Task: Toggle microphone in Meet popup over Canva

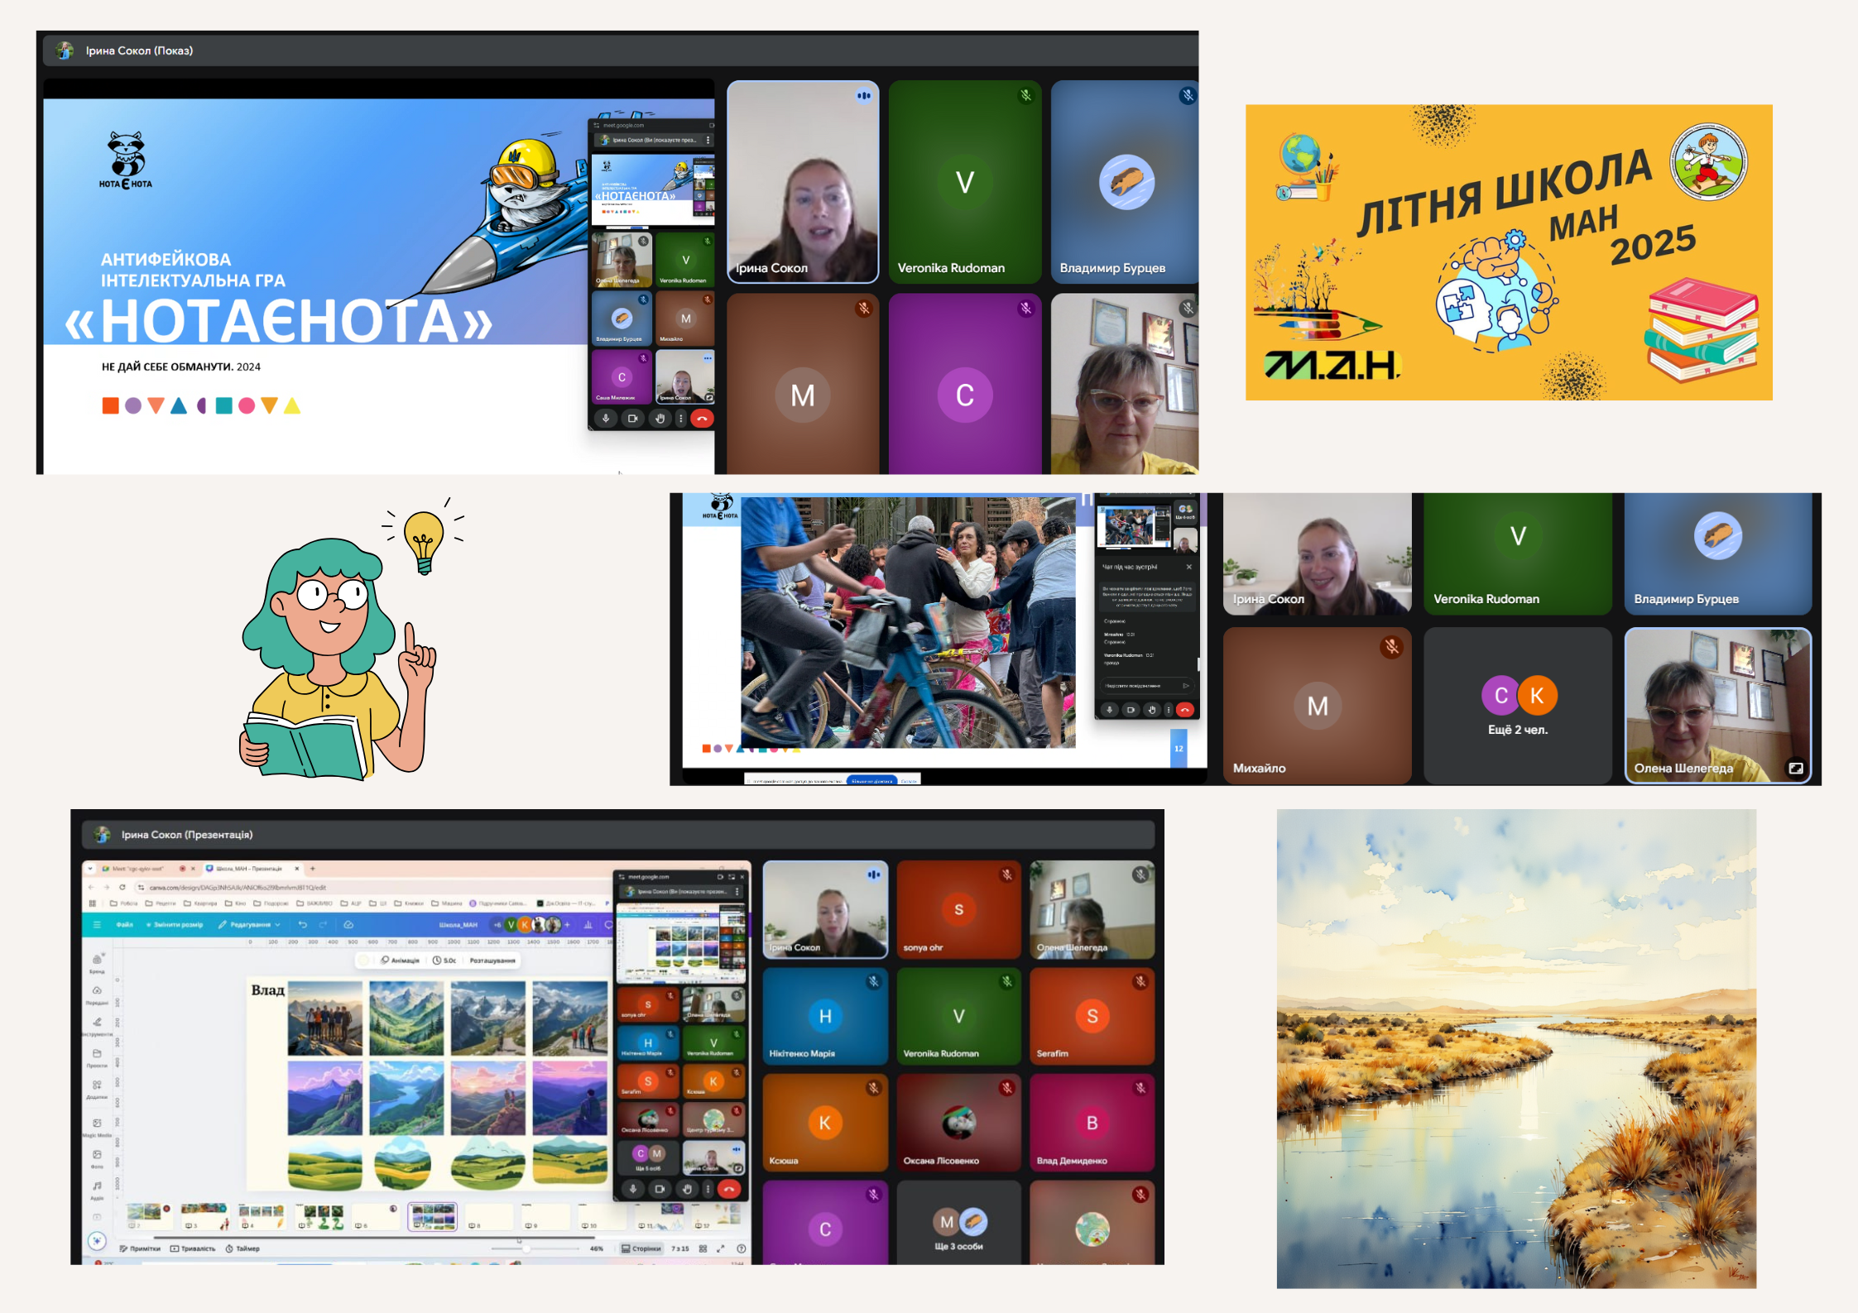Action: click(x=633, y=1189)
